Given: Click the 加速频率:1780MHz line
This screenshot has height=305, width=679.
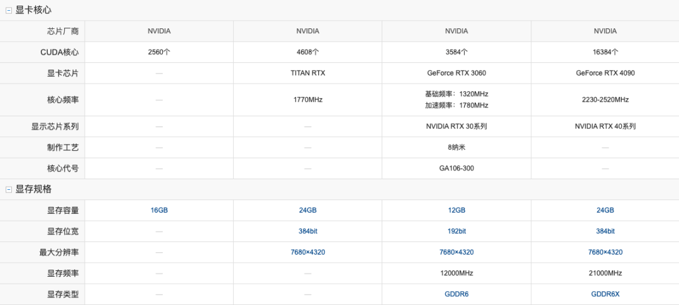Looking at the screenshot, I should [x=456, y=105].
